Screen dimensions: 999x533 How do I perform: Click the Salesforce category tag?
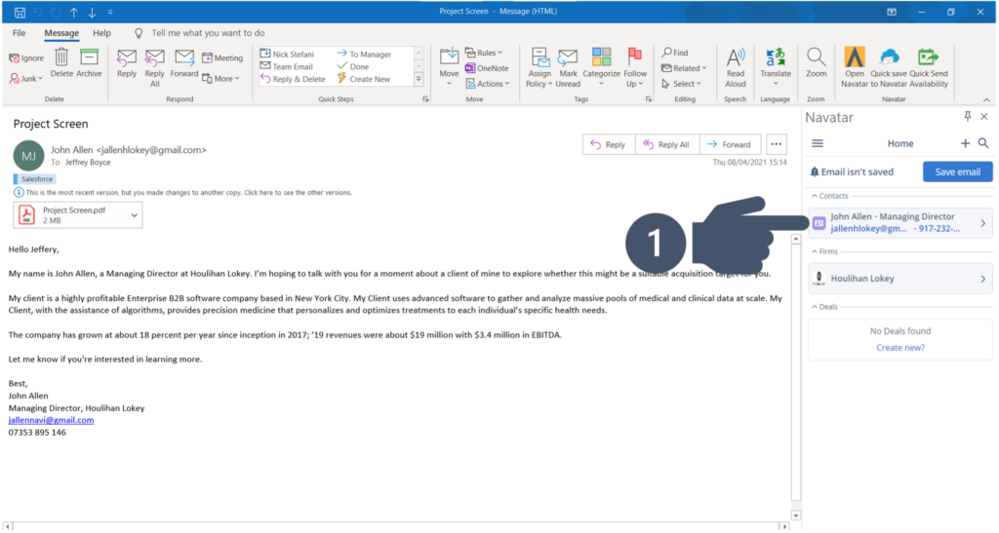click(34, 179)
